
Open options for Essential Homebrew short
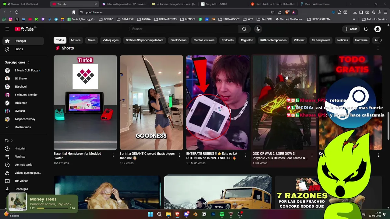[x=113, y=155]
